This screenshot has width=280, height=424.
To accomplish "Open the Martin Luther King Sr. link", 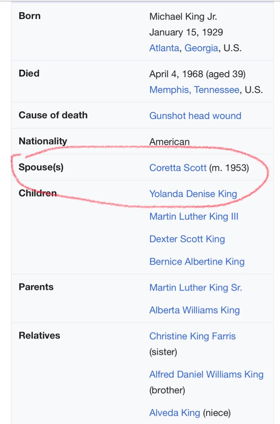I will [x=196, y=287].
